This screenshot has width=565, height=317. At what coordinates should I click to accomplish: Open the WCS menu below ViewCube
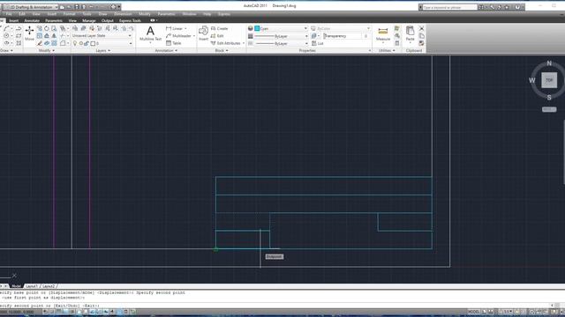[549, 109]
